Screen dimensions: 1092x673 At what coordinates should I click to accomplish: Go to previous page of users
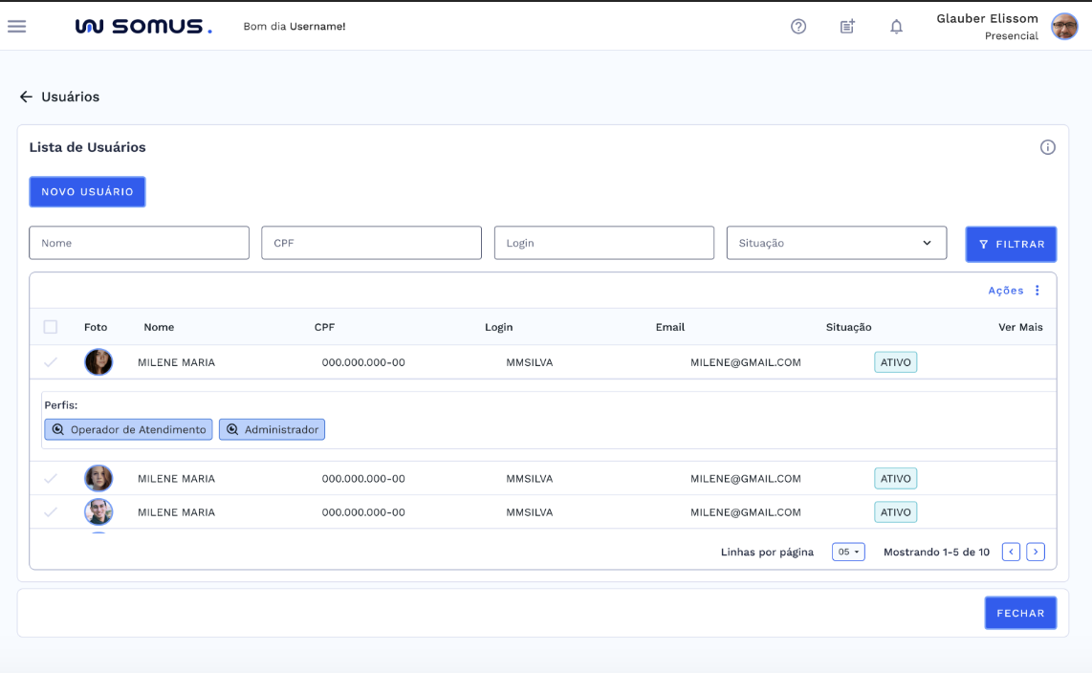pos(1011,552)
